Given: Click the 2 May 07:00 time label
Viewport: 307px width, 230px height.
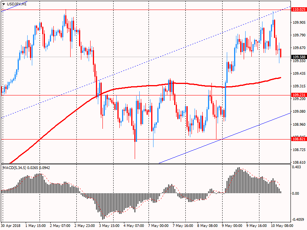Looking at the screenshot, I should [60, 226].
